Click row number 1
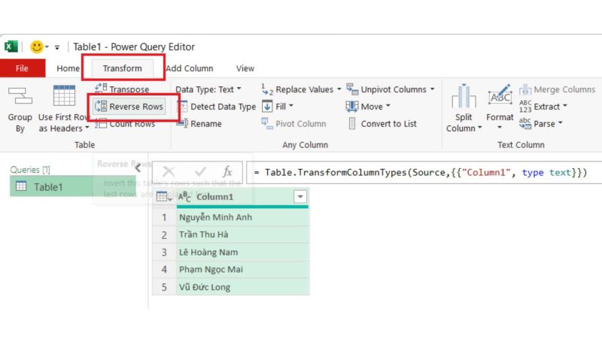Image resolution: width=602 pixels, height=338 pixels. (164, 217)
